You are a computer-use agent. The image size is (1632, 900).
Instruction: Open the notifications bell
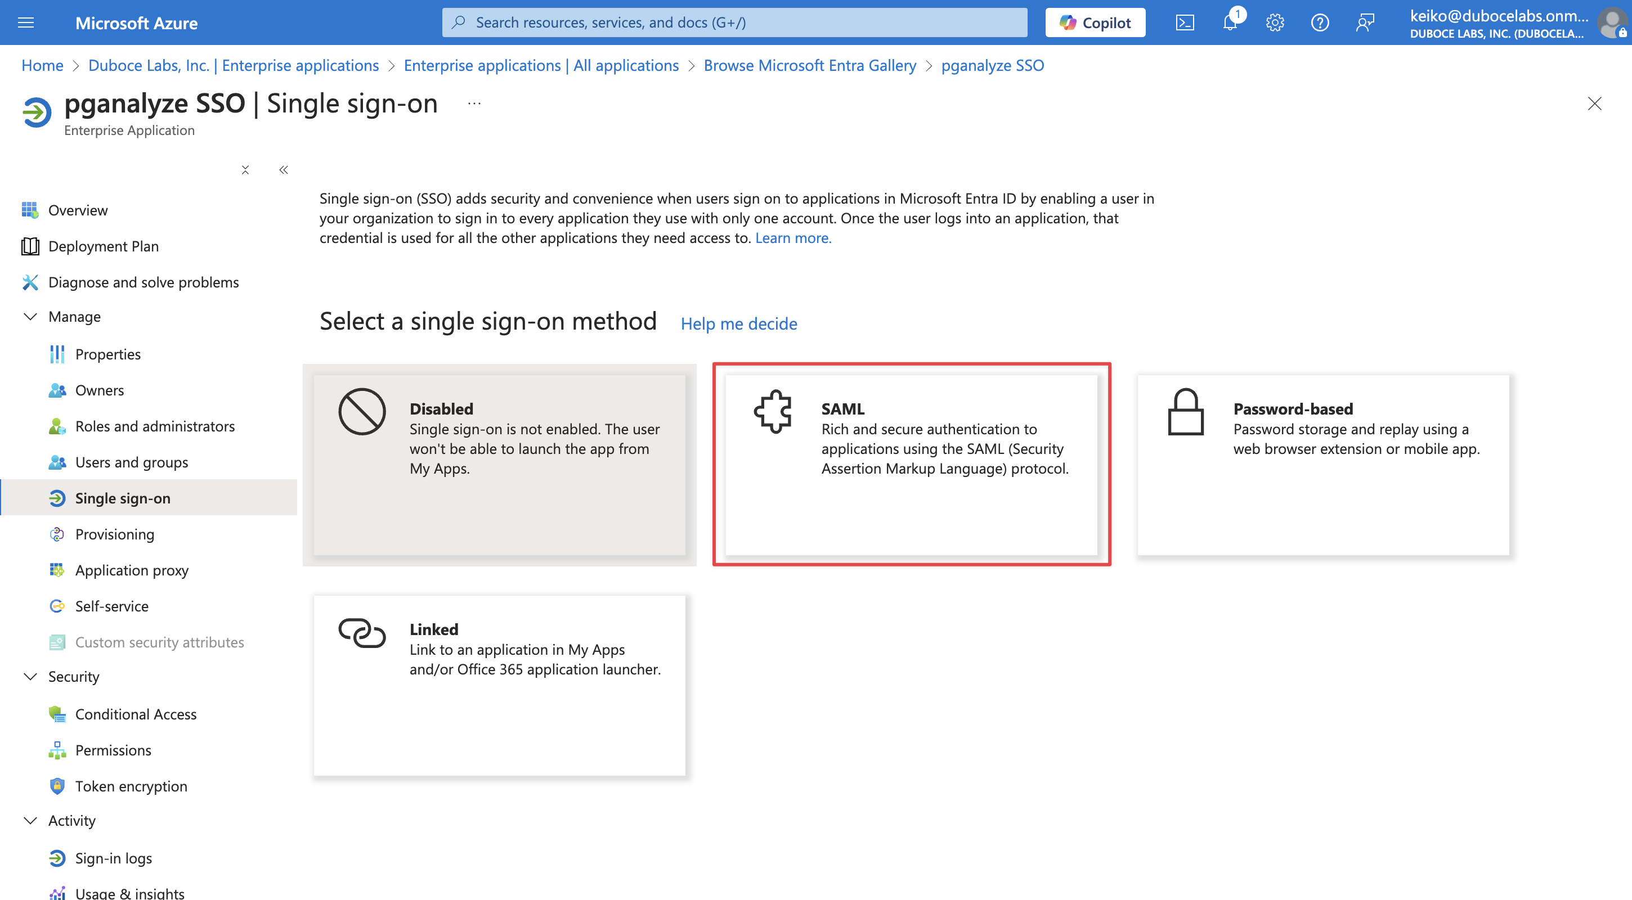(1230, 23)
